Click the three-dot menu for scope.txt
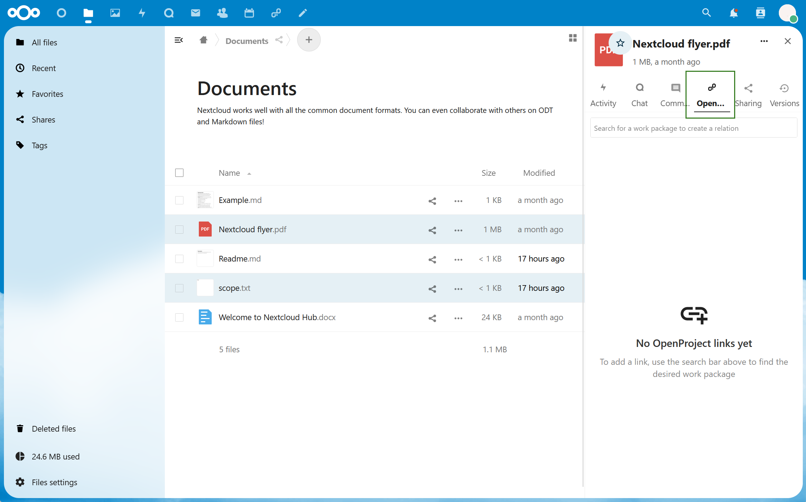Viewport: 806px width, 502px height. (458, 287)
